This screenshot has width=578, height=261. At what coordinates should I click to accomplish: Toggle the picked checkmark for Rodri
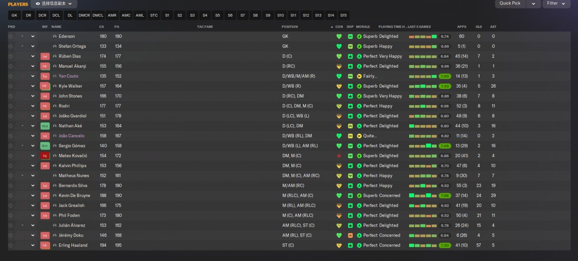[10, 106]
